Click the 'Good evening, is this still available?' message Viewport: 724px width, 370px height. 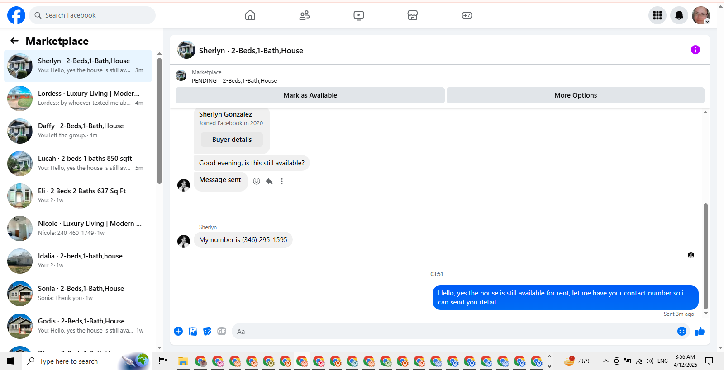tap(252, 163)
